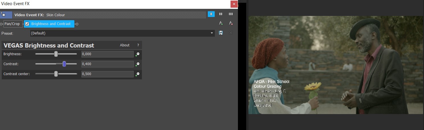The width and height of the screenshot is (424, 130).
Task: Animate the Contrast parameter with its keyframe icon
Action: pyautogui.click(x=138, y=64)
